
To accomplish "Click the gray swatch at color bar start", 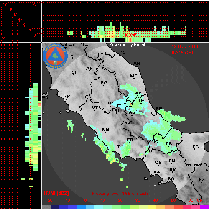I will [x=46, y=207].
